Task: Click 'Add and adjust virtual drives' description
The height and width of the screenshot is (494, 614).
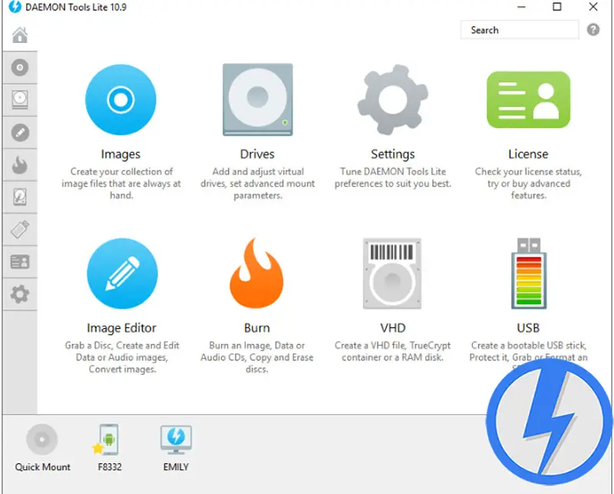Action: (x=257, y=184)
